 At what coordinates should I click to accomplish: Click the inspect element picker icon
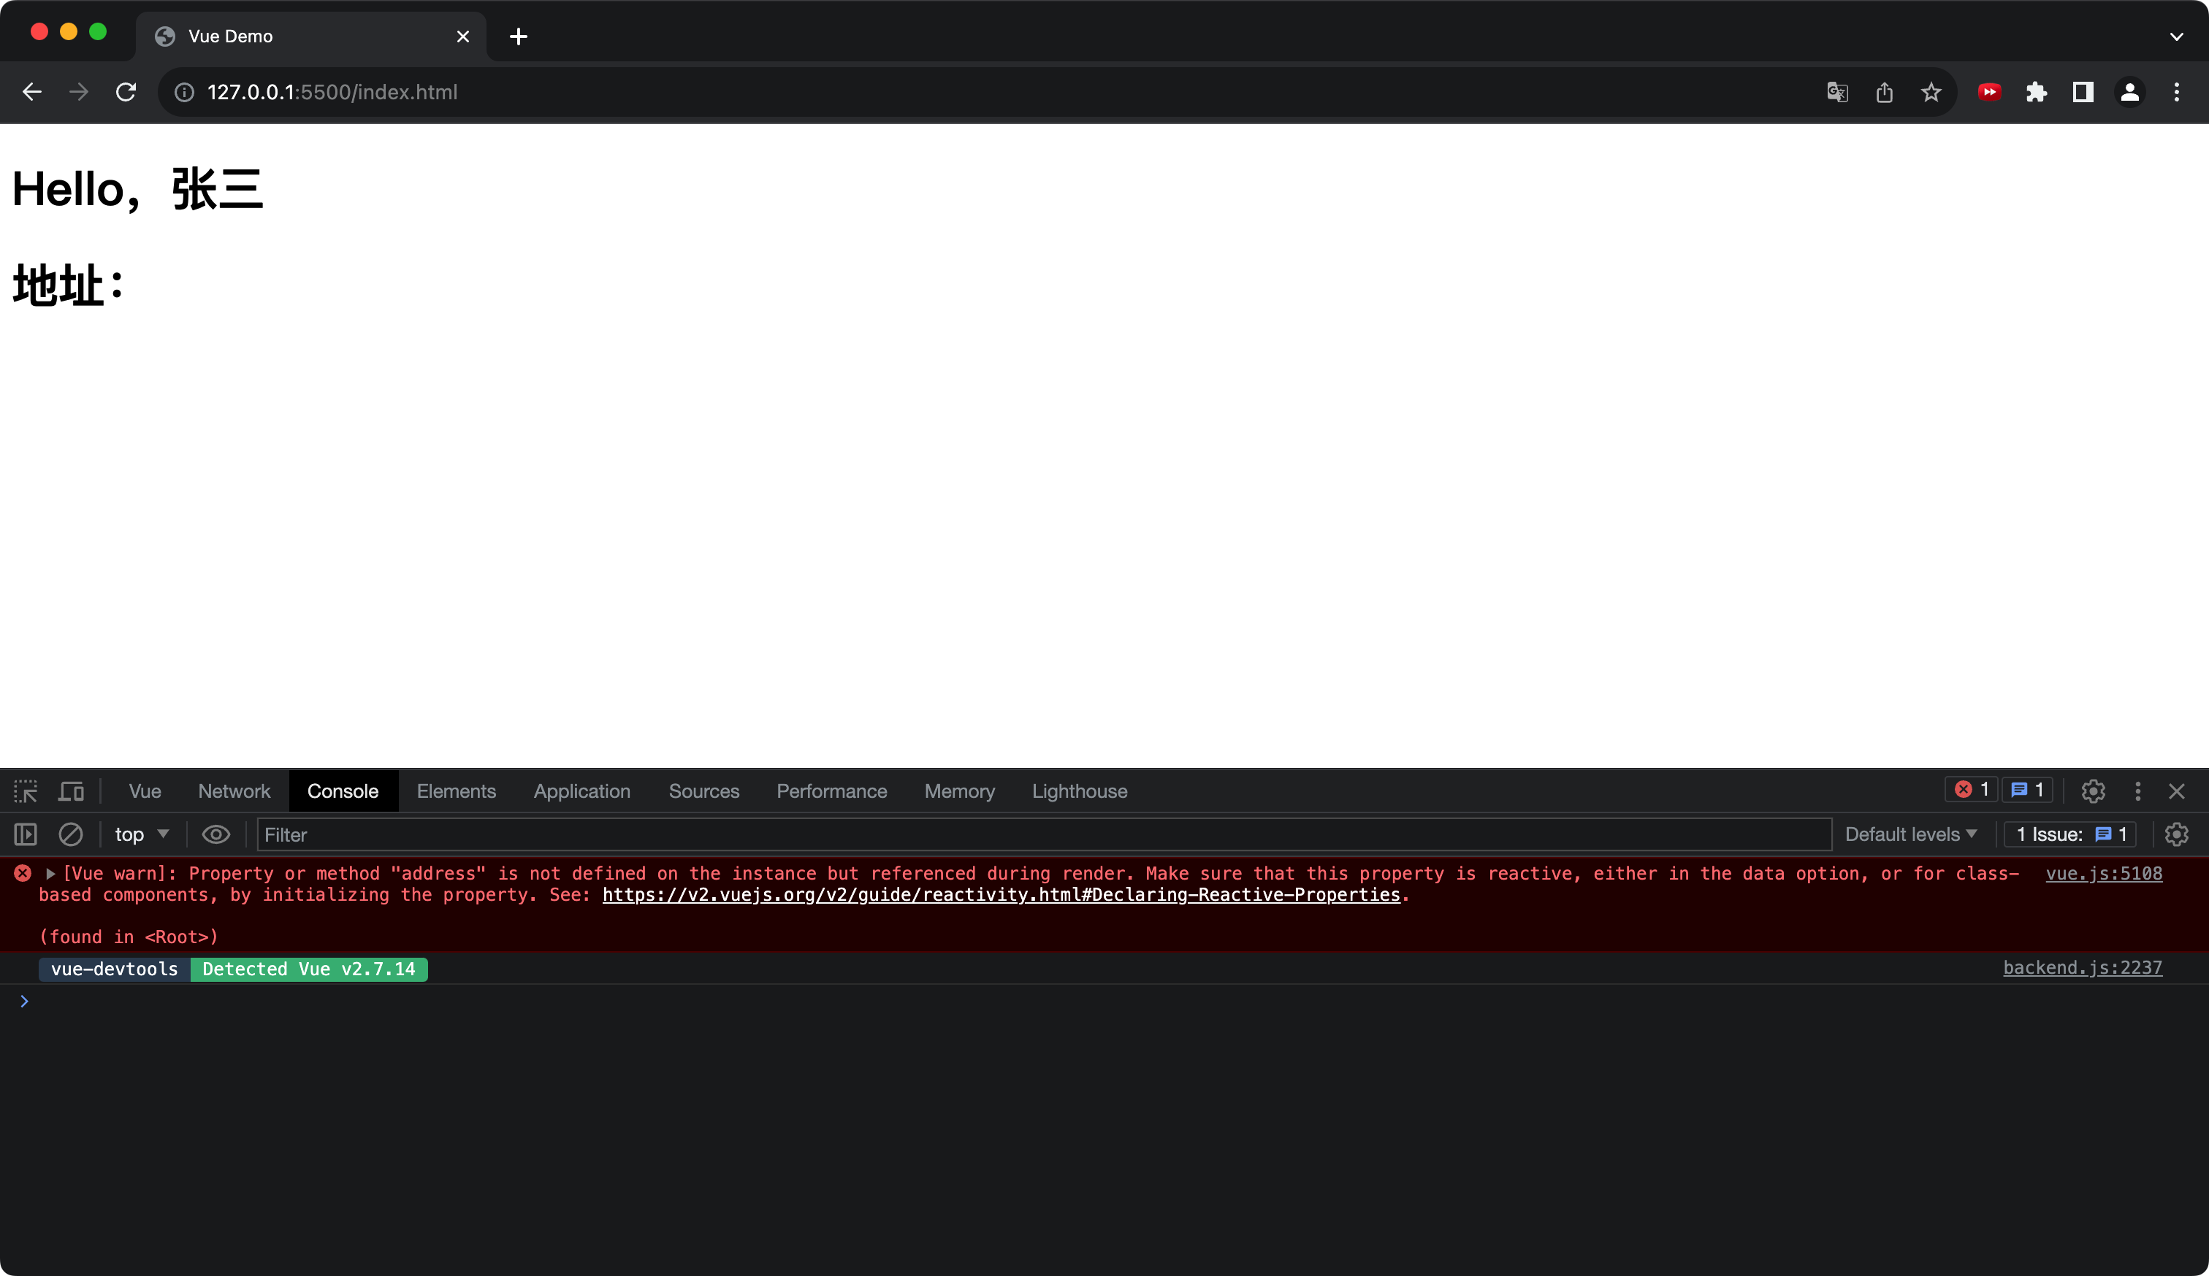26,792
